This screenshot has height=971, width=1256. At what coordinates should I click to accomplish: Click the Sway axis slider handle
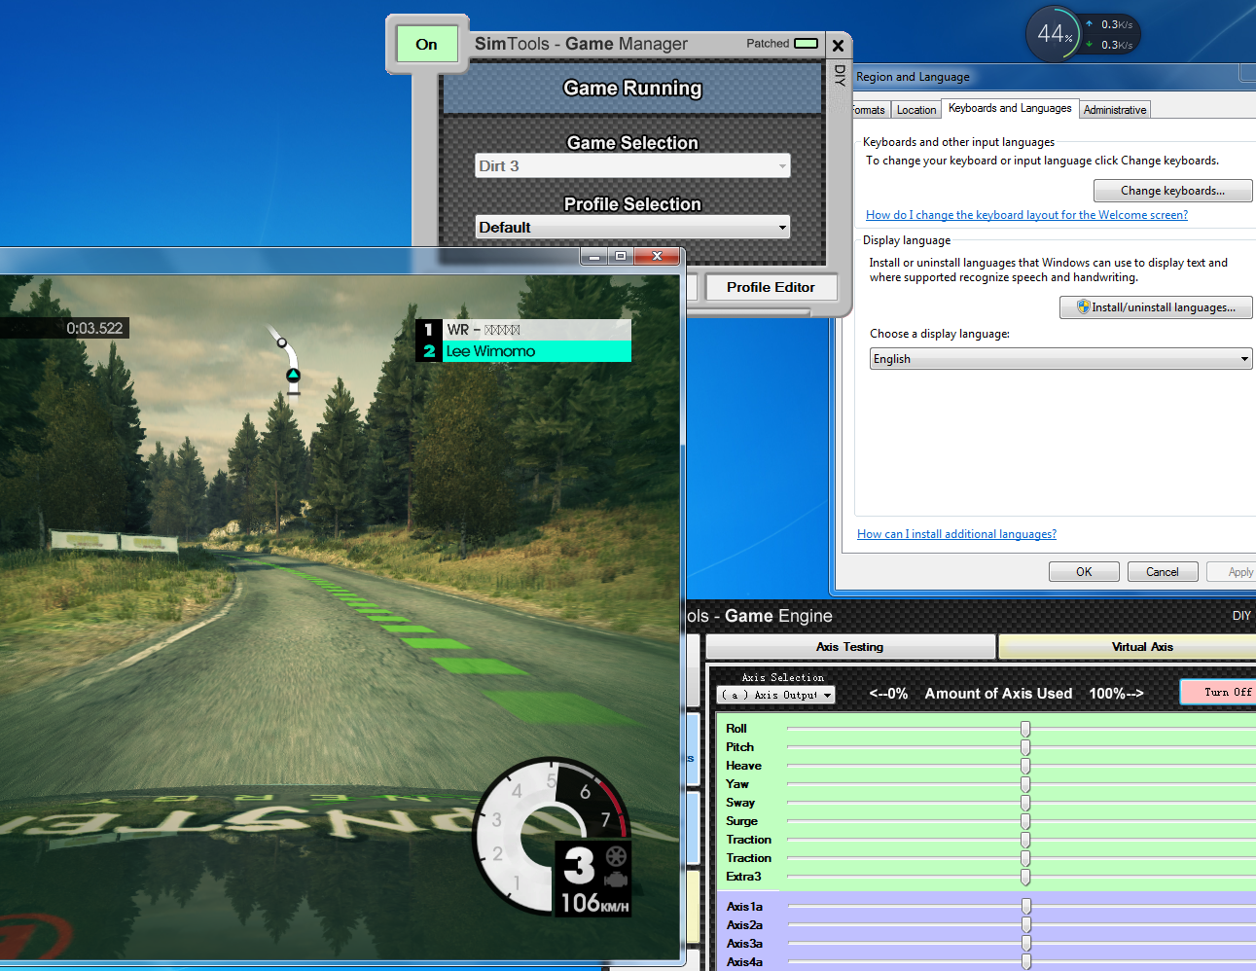(1025, 803)
